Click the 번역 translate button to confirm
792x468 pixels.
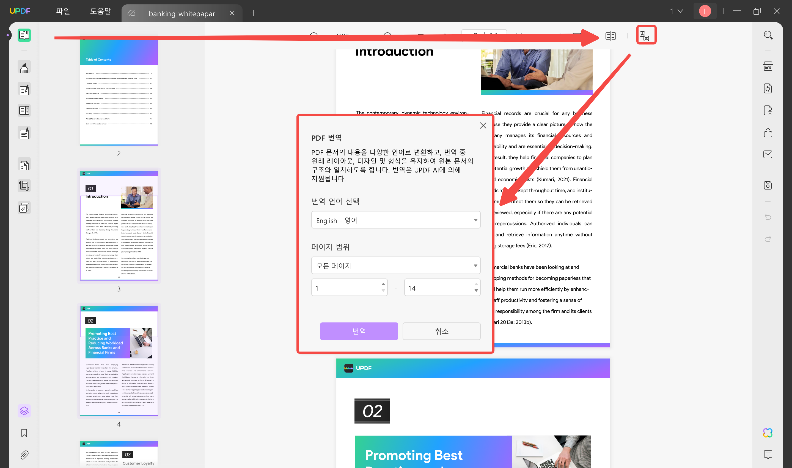click(359, 331)
